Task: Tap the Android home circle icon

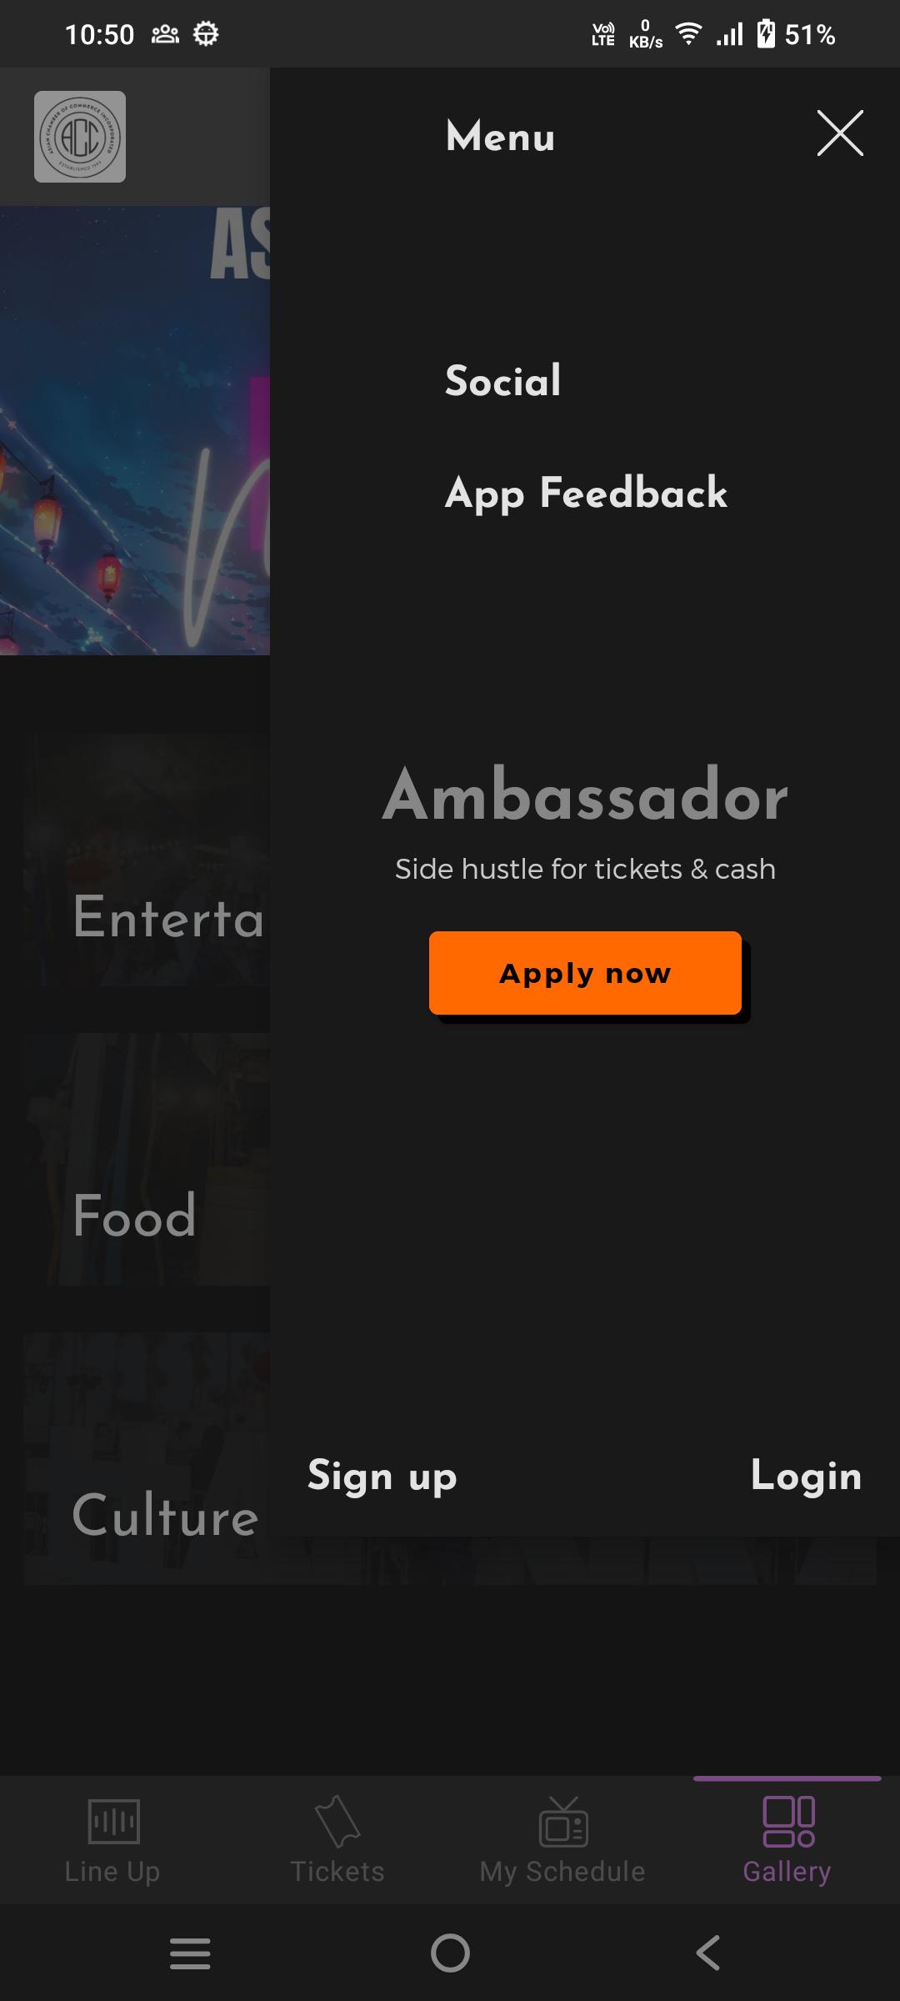Action: click(450, 1953)
